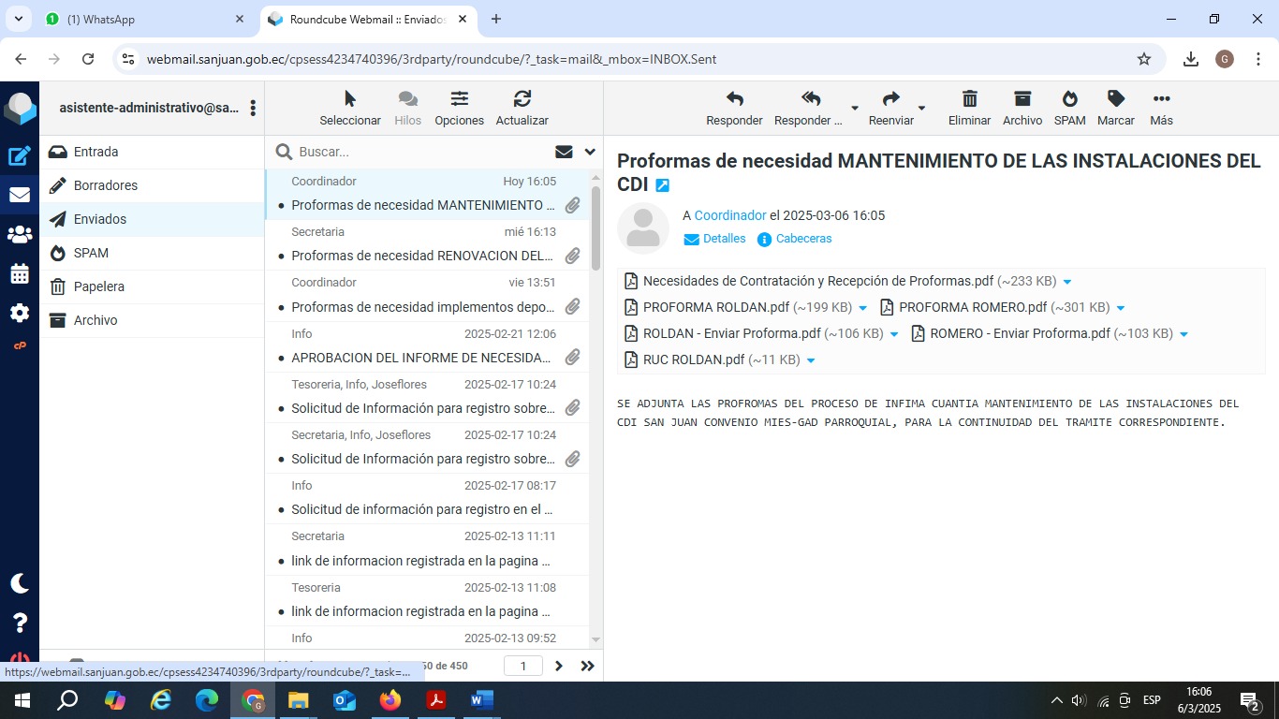Mark message as SPAM in toolbar

click(1069, 99)
